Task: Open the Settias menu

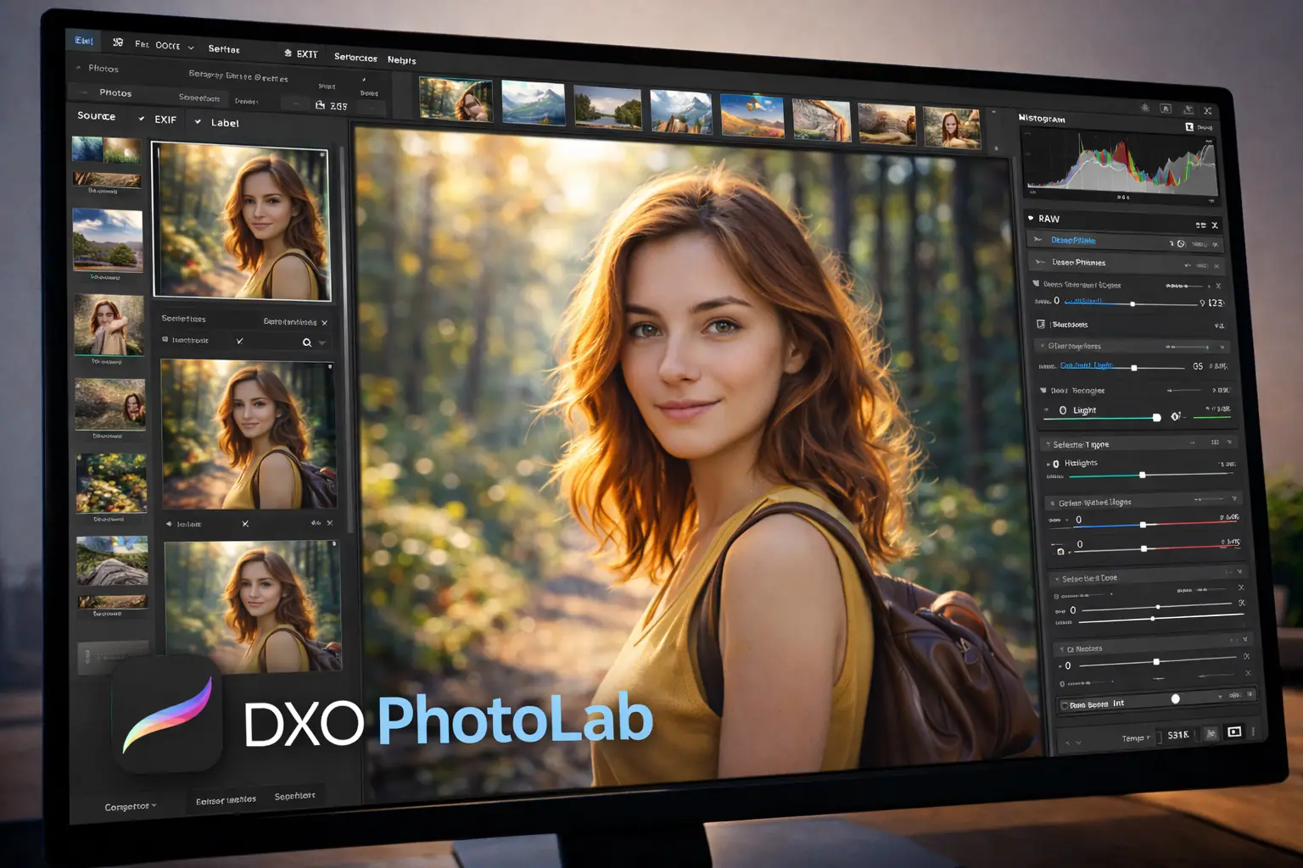Action: coord(224,49)
